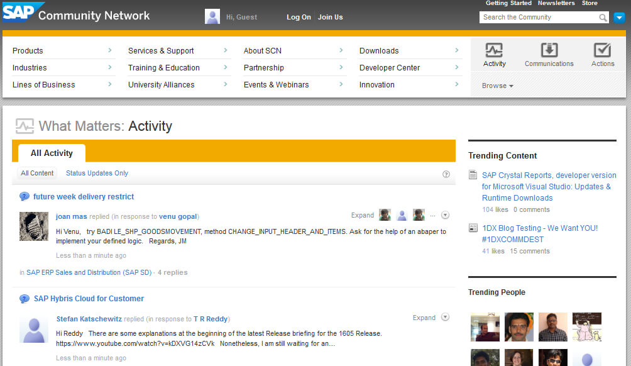
Task: Open 'future week delivery restrict' thread
Action: (84, 197)
